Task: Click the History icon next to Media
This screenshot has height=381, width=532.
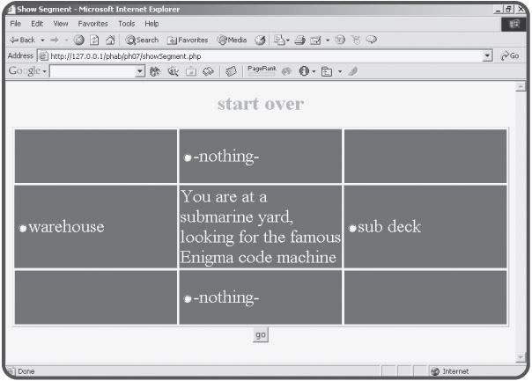Action: pyautogui.click(x=261, y=40)
